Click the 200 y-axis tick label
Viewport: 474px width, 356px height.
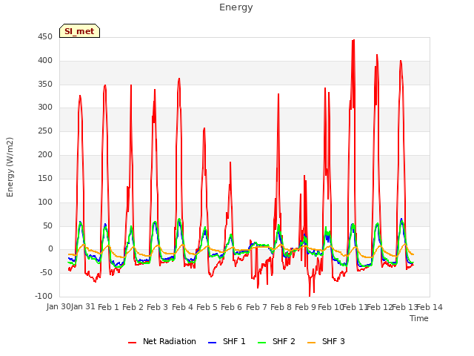pyautogui.click(x=45, y=155)
